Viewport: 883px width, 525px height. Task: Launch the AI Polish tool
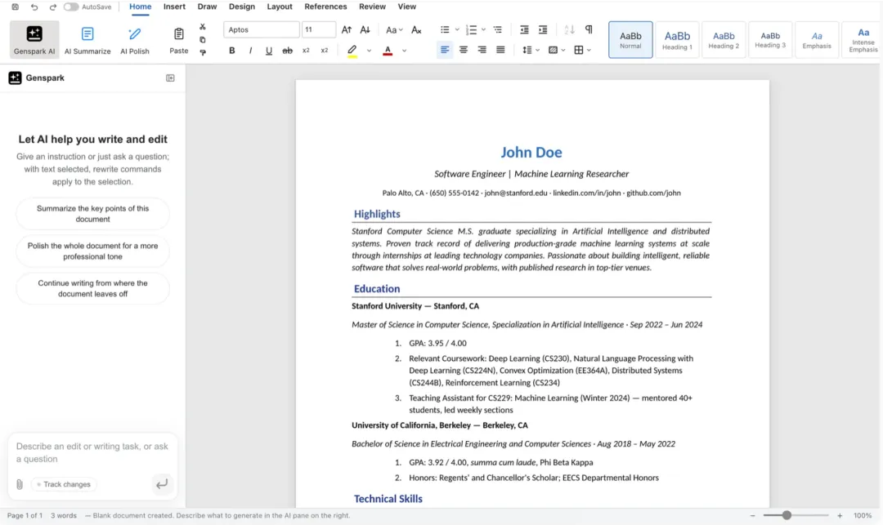tap(135, 41)
